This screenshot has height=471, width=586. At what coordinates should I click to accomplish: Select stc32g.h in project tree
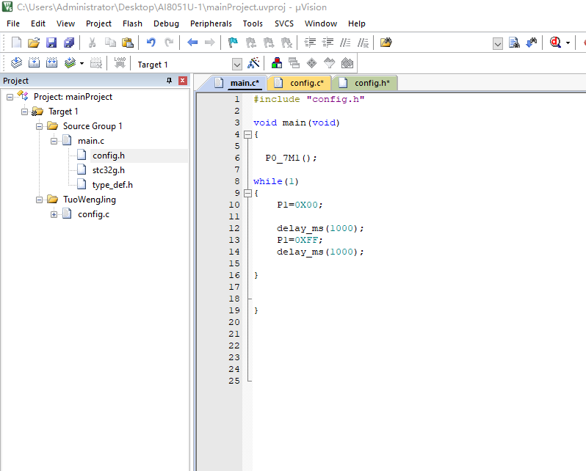click(x=109, y=170)
